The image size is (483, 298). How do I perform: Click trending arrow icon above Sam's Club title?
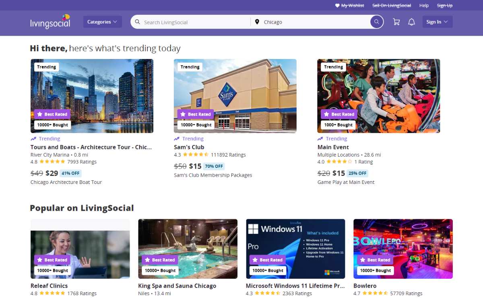[177, 139]
